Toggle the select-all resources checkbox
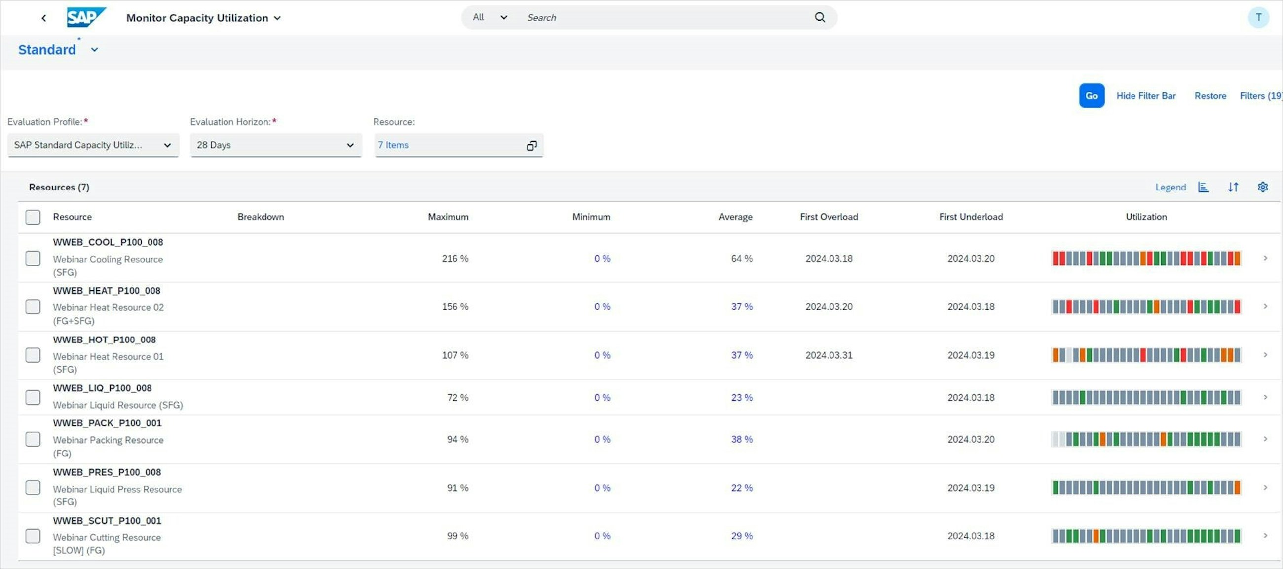This screenshot has width=1283, height=569. [x=33, y=217]
